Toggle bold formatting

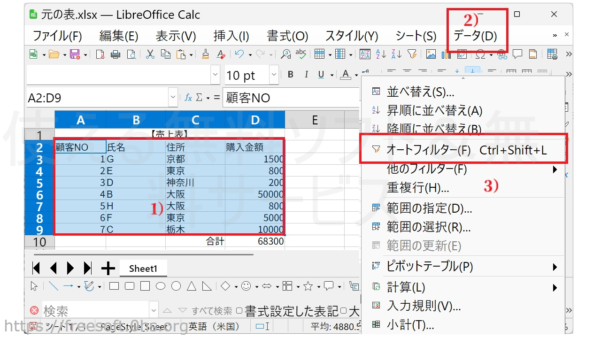(291, 75)
